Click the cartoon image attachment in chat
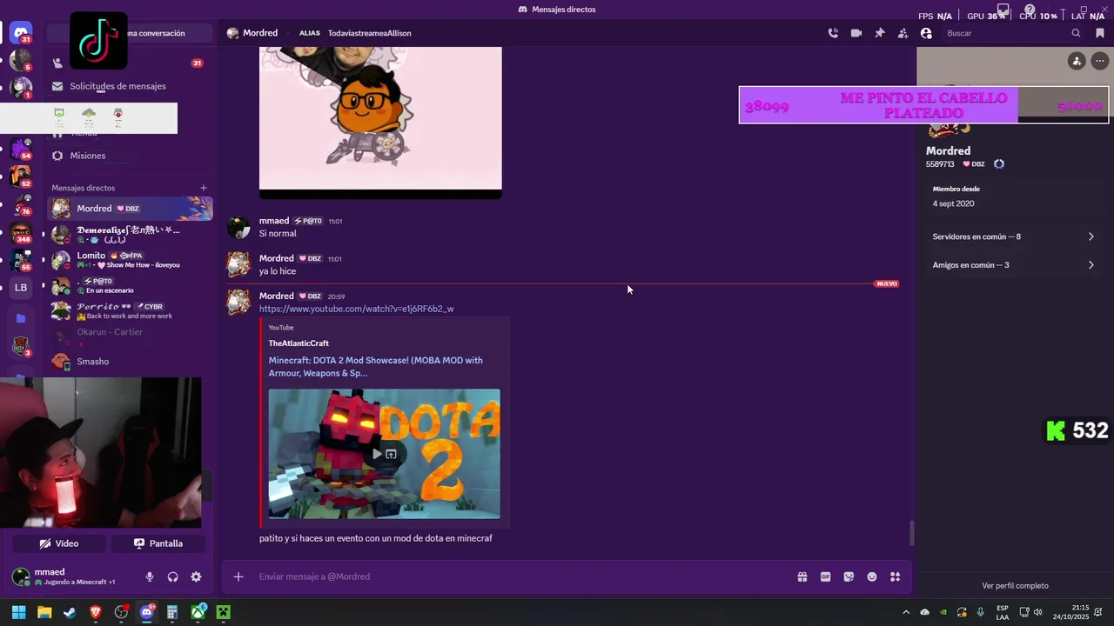The width and height of the screenshot is (1114, 626). [x=380, y=117]
